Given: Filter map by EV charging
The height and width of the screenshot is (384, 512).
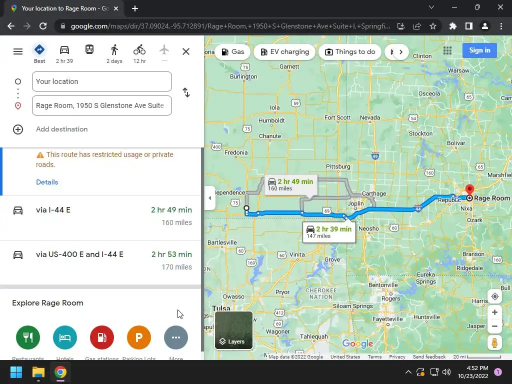Looking at the screenshot, I should tap(284, 52).
